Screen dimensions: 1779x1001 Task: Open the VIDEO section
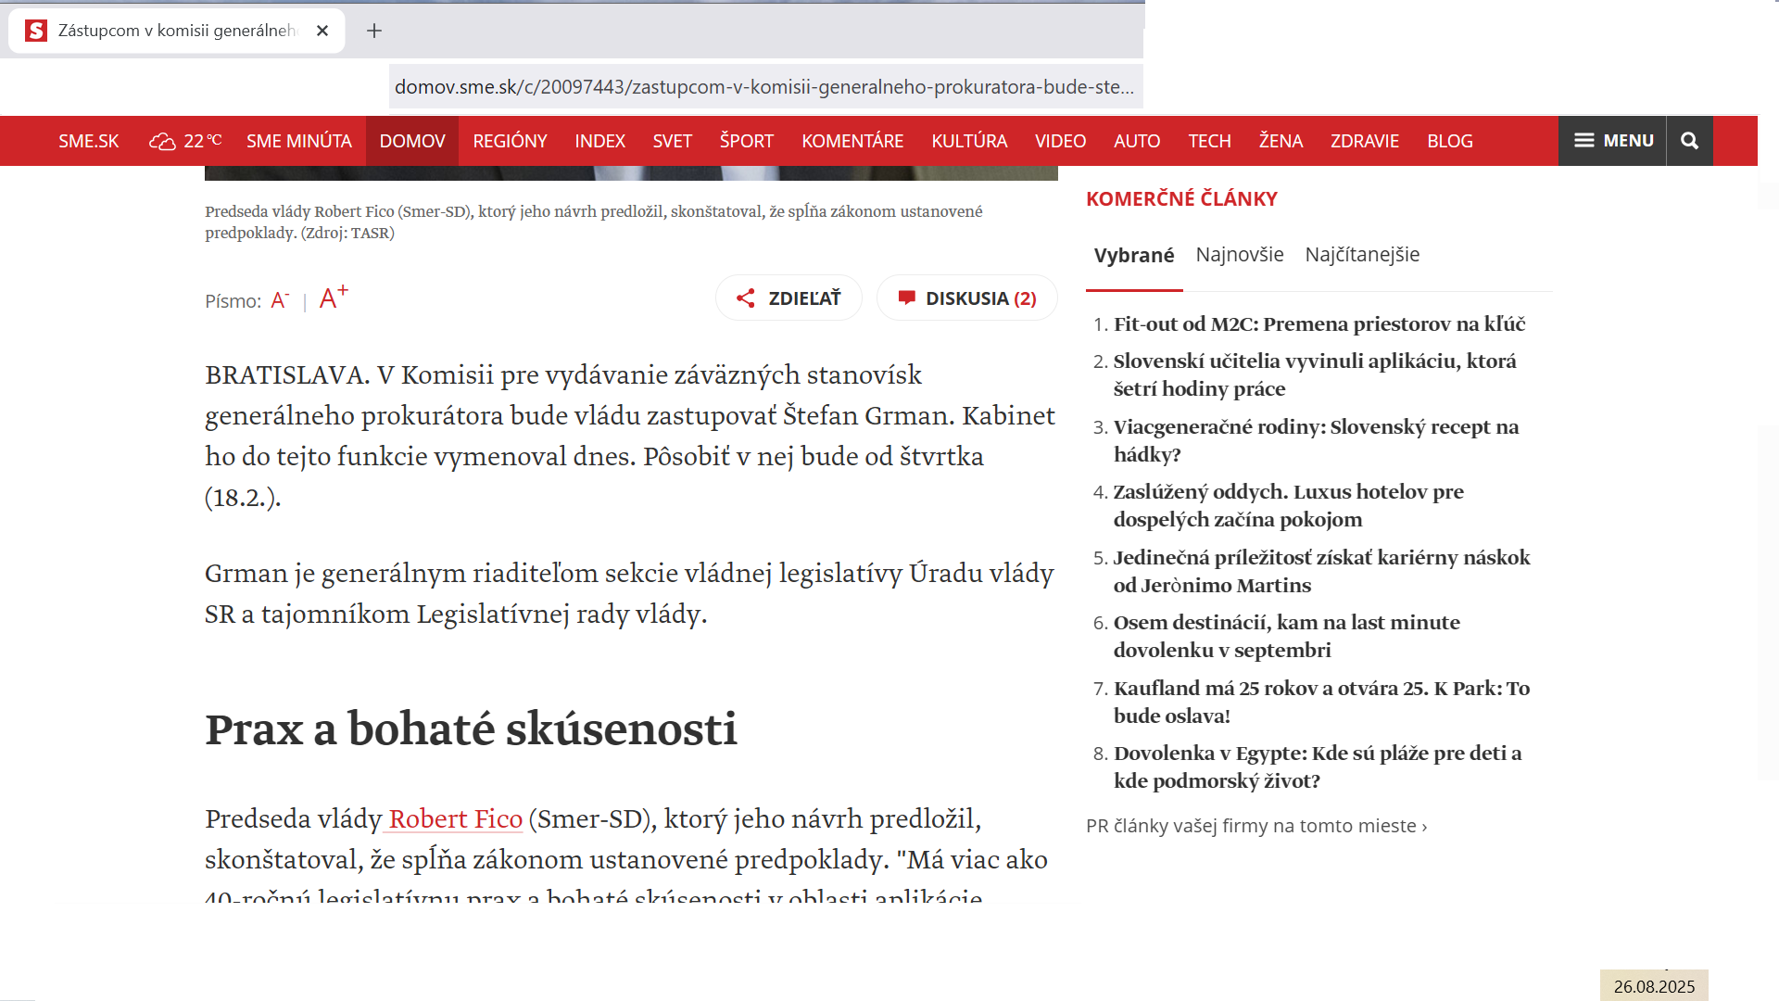(x=1060, y=141)
